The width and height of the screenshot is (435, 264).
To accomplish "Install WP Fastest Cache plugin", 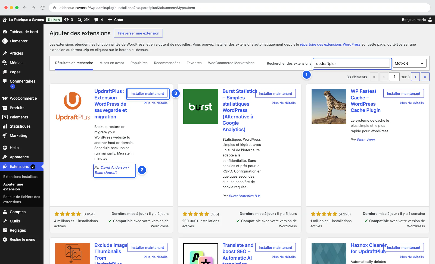I will 403,93.
